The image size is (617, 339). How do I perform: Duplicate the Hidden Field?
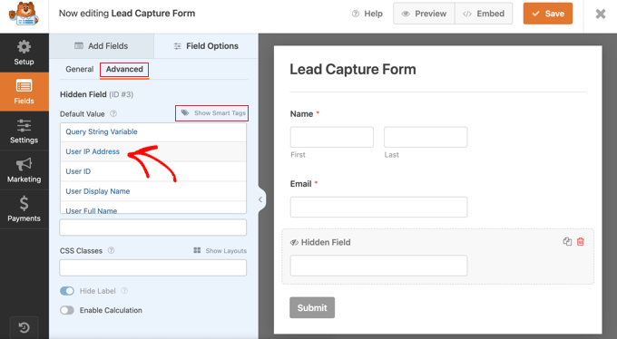click(x=567, y=241)
